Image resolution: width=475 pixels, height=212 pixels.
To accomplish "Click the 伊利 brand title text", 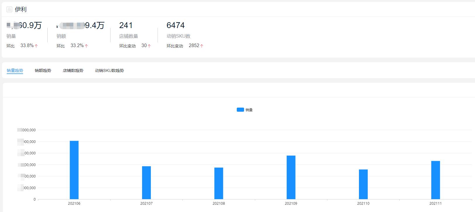I will tap(21, 9).
